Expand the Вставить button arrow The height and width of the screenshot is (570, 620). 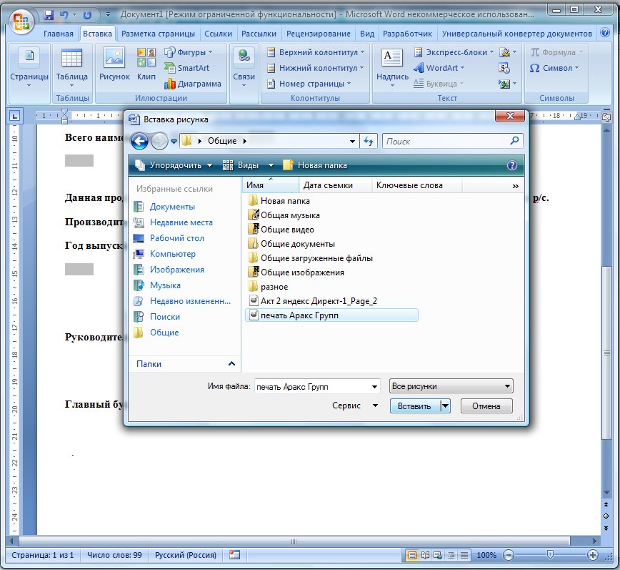tap(445, 406)
